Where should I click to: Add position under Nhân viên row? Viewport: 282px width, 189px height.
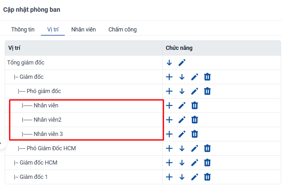pos(169,105)
